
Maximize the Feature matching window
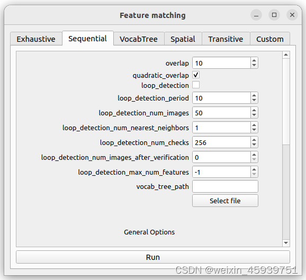pyautogui.click(x=274, y=15)
